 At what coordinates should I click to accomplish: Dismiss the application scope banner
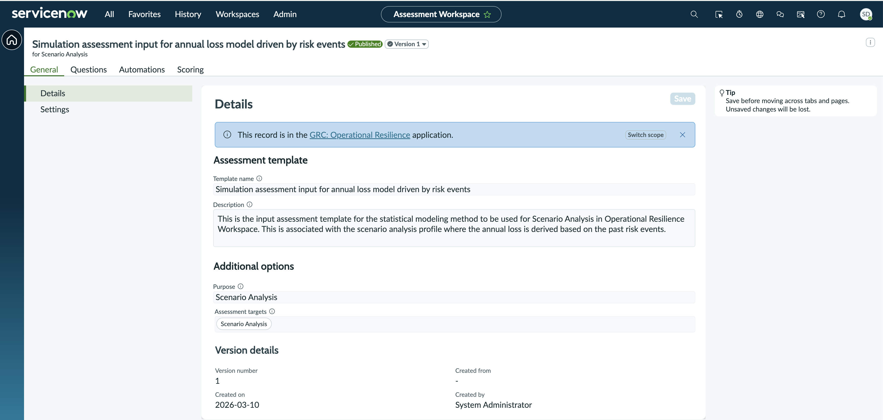(x=683, y=135)
